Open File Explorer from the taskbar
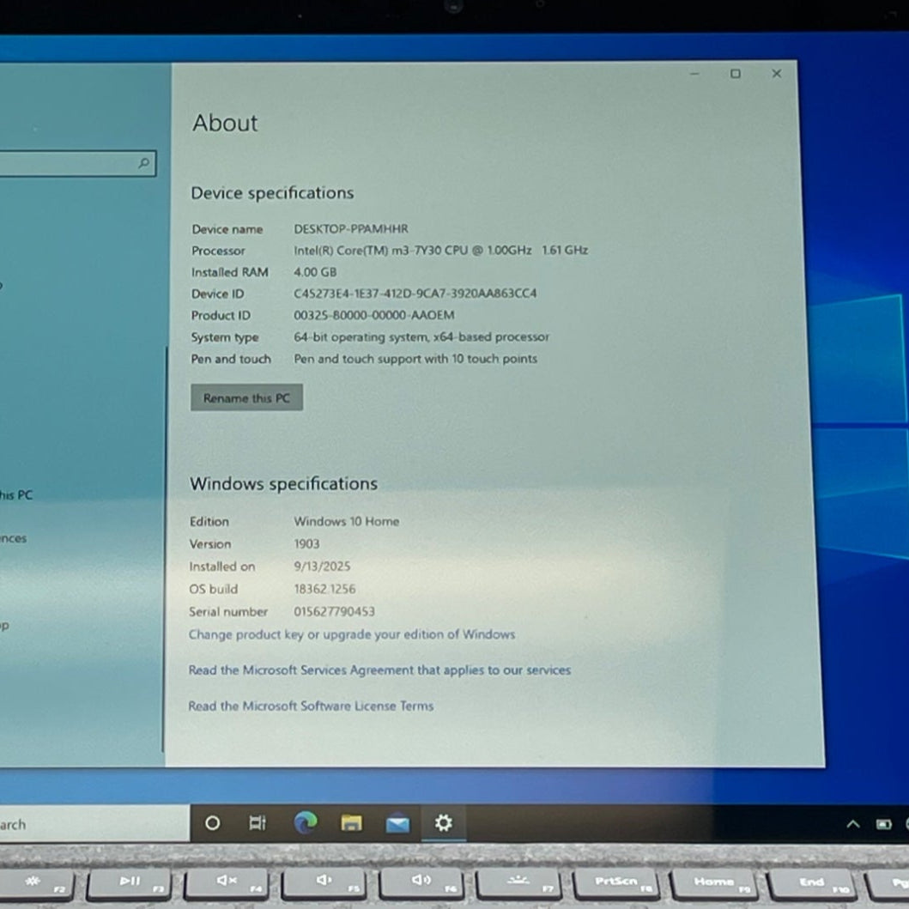This screenshot has width=909, height=909. (351, 823)
